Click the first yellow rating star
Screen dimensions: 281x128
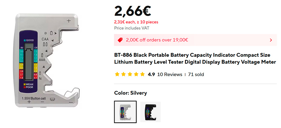tap(117, 74)
